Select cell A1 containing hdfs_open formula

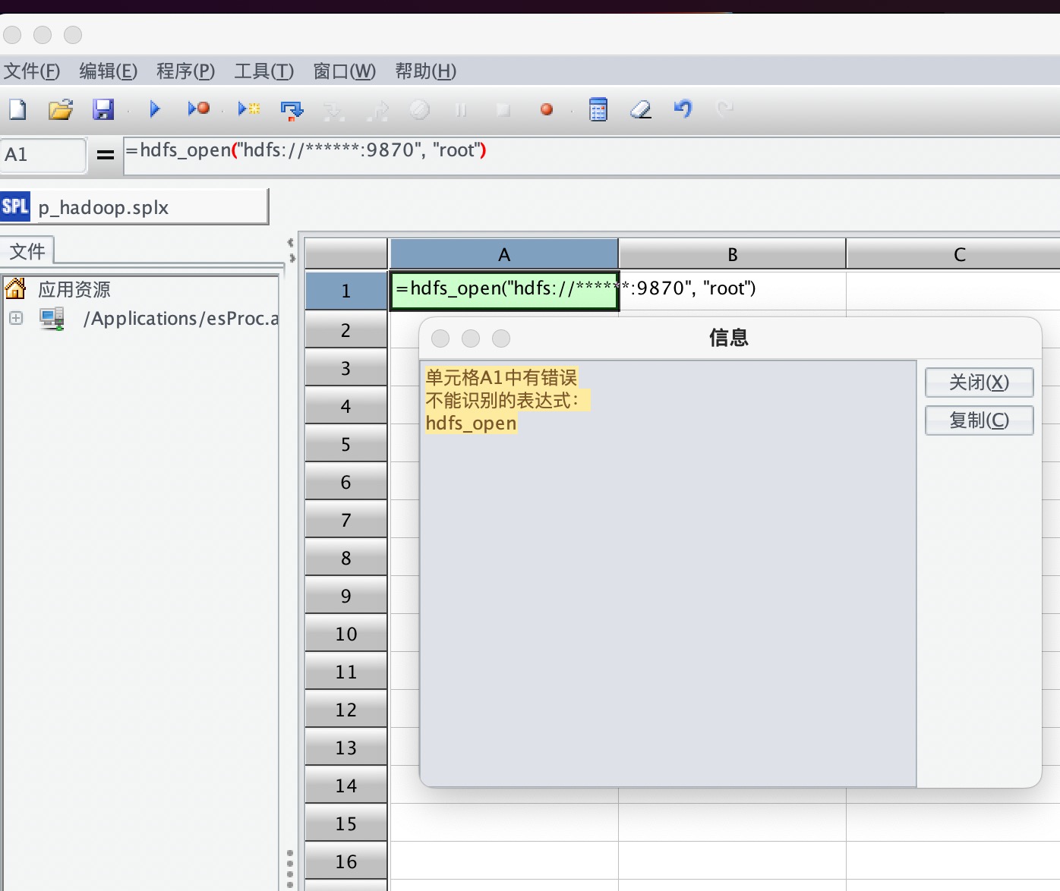pyautogui.click(x=504, y=291)
